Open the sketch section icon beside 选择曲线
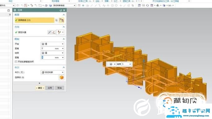The width and height of the screenshot is (212, 119). (57, 20)
